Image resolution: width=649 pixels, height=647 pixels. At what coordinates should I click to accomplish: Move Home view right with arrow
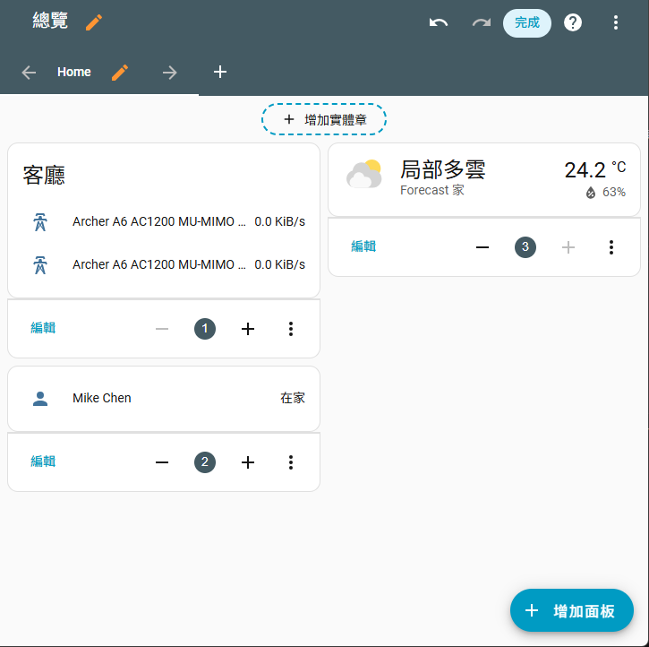click(x=170, y=73)
